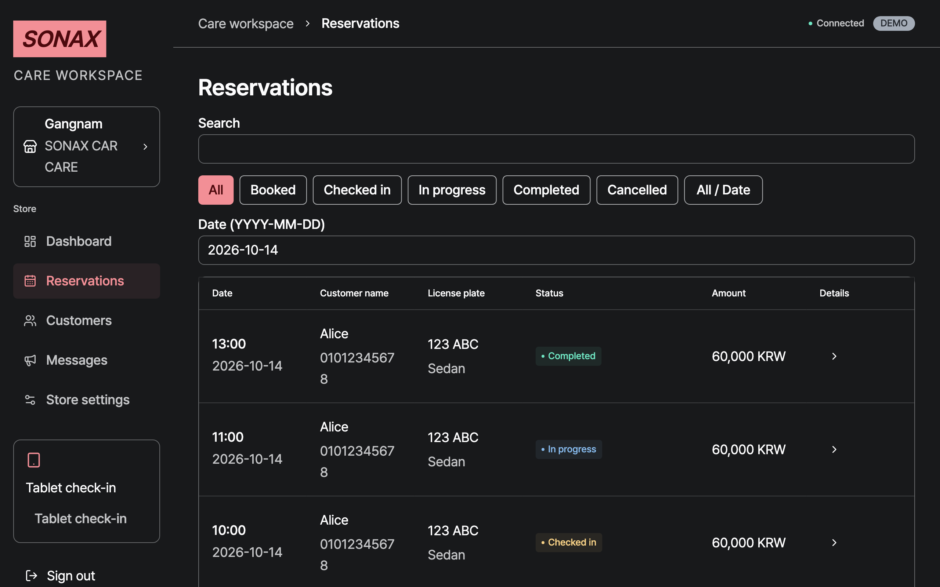Go to Customers page
This screenshot has height=587, width=940.
(x=87, y=321)
